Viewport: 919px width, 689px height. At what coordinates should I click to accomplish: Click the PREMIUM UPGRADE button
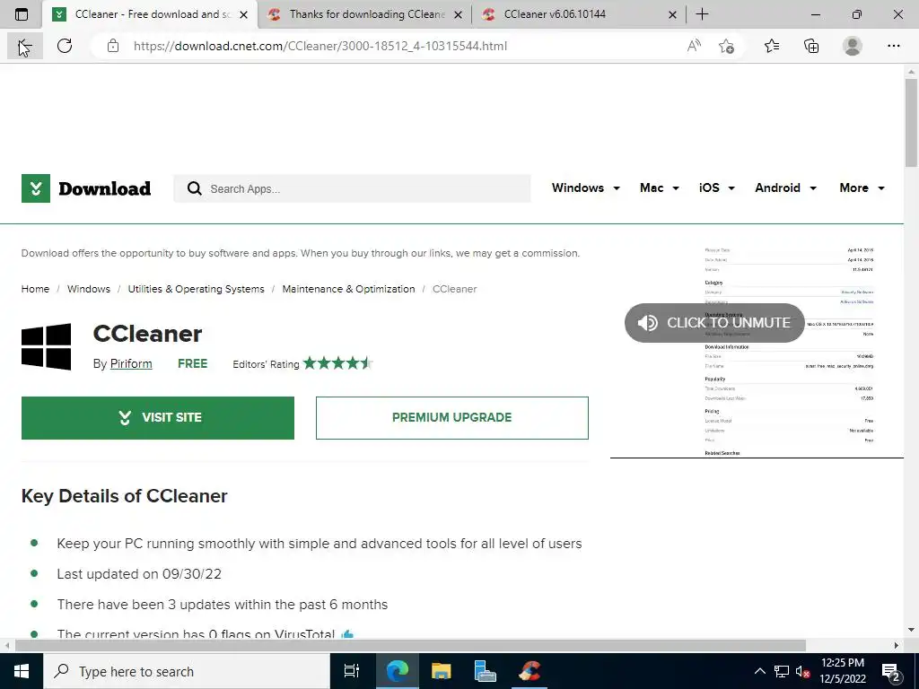click(x=452, y=418)
